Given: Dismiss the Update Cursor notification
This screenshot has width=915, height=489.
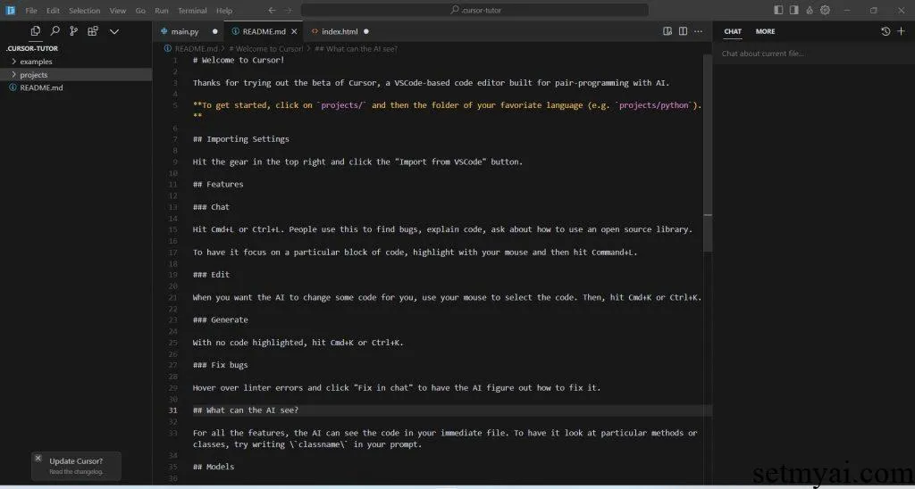Looking at the screenshot, I should click(38, 459).
